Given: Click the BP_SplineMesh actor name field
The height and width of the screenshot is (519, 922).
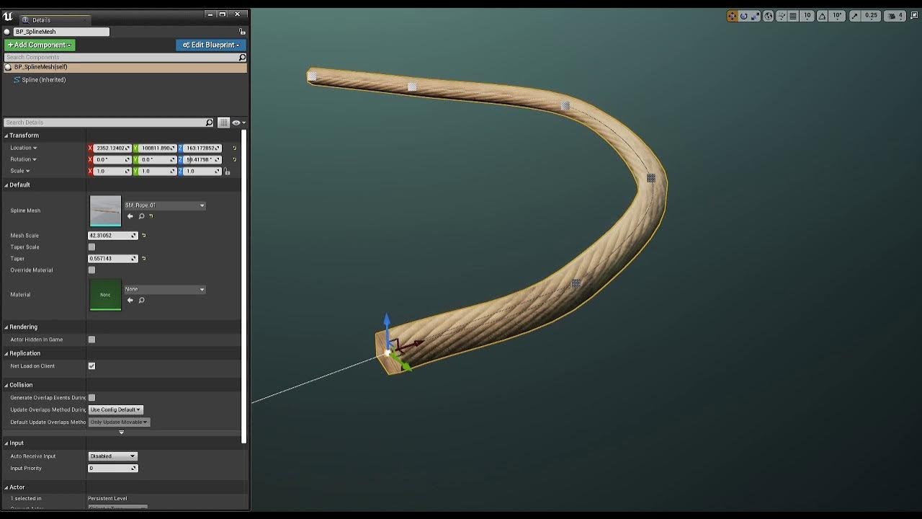Looking at the screenshot, I should tap(61, 32).
